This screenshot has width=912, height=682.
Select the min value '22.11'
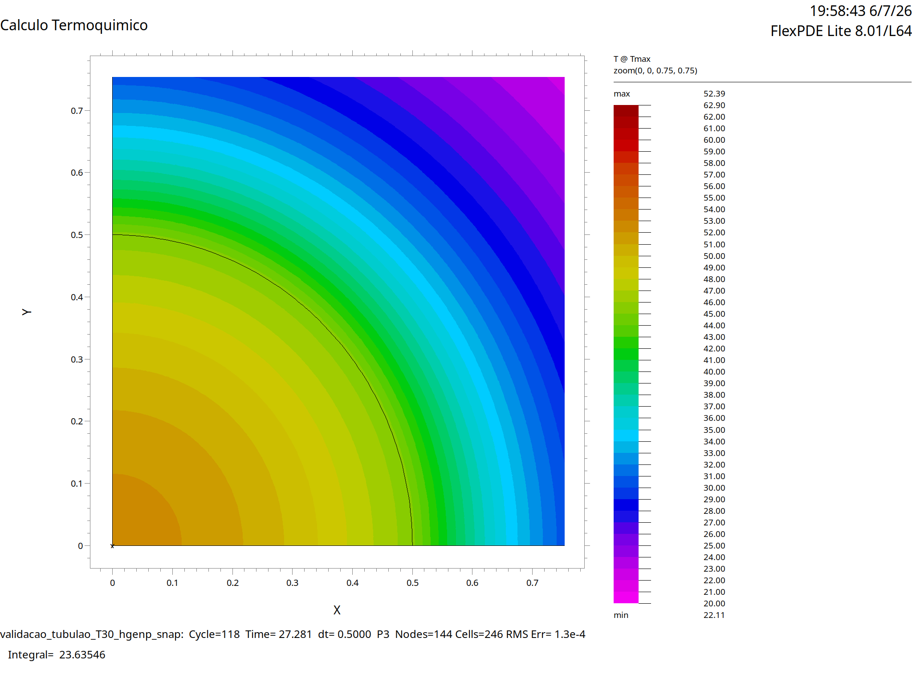pos(714,615)
